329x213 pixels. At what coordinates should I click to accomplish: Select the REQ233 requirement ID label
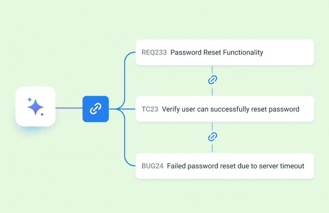[154, 52]
